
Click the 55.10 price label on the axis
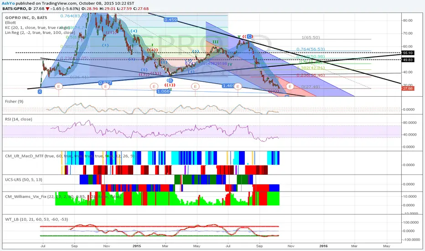[x=408, y=53]
